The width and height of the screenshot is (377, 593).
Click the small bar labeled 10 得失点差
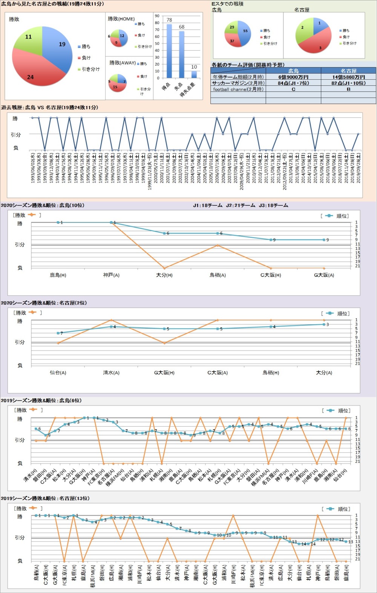194,74
